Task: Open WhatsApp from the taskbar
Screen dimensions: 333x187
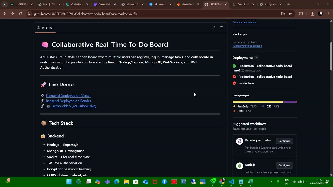Action: pos(213,182)
